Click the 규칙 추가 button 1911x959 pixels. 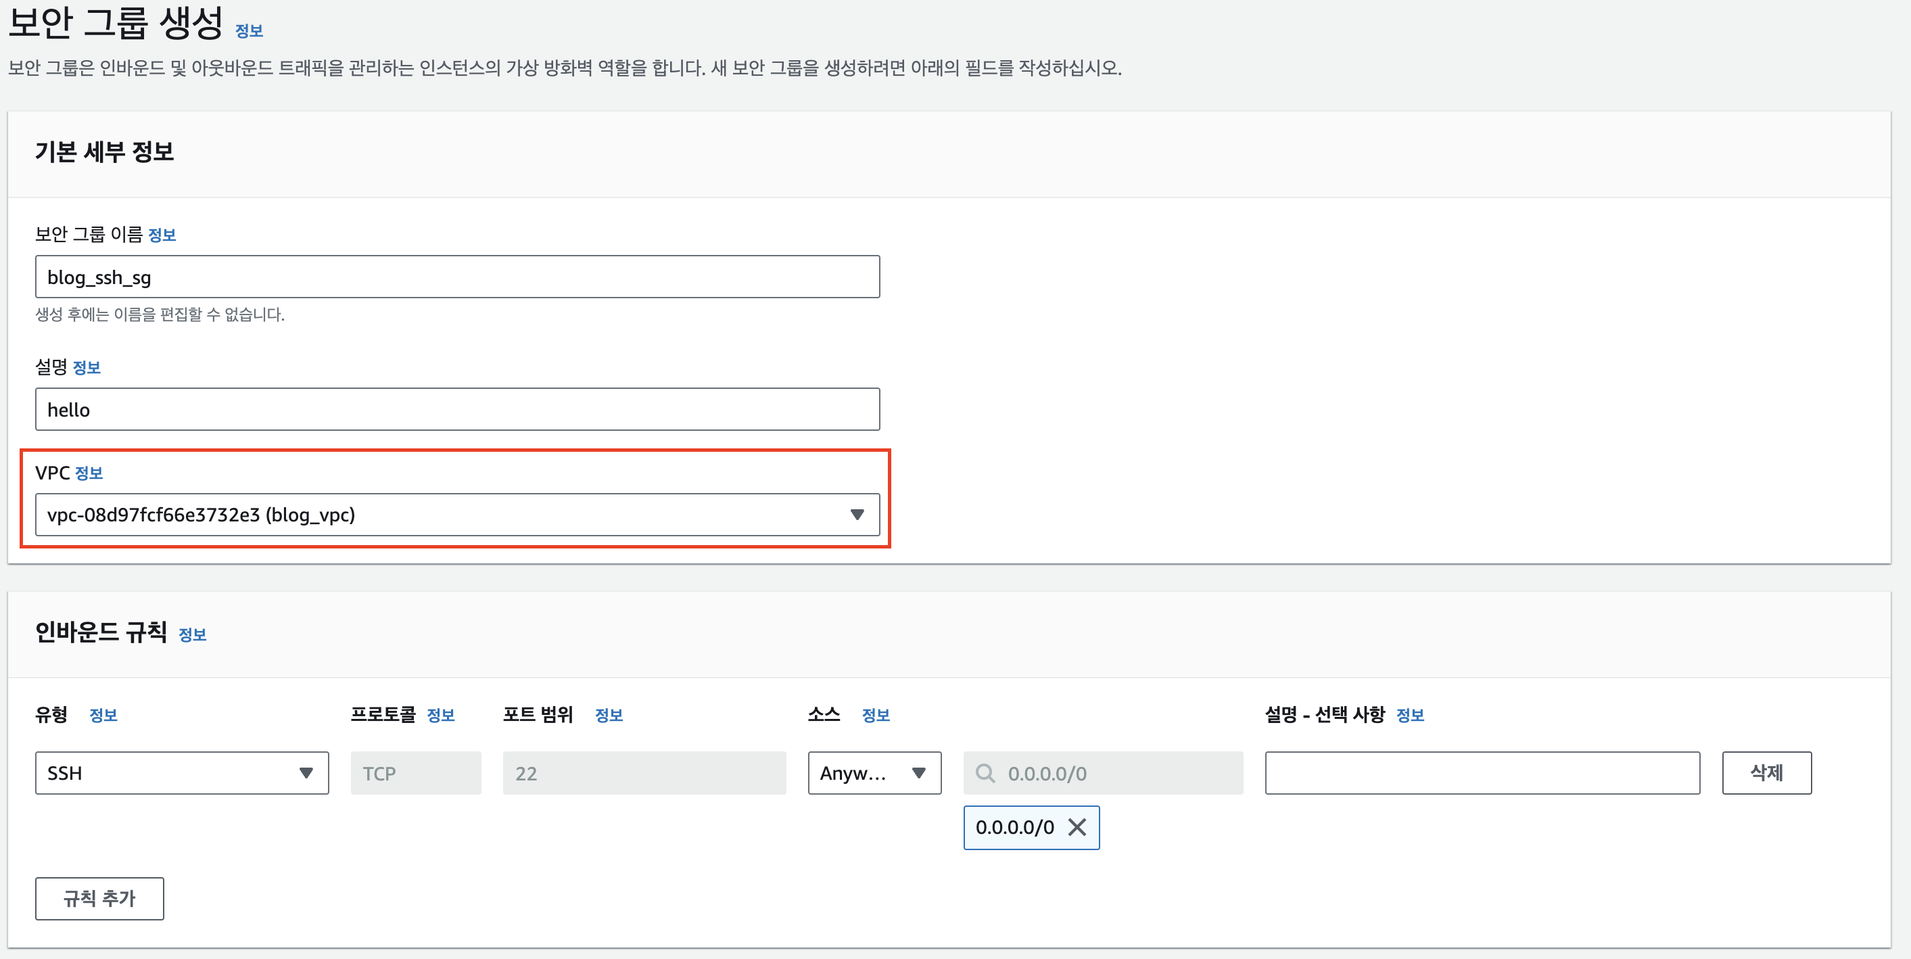click(99, 898)
